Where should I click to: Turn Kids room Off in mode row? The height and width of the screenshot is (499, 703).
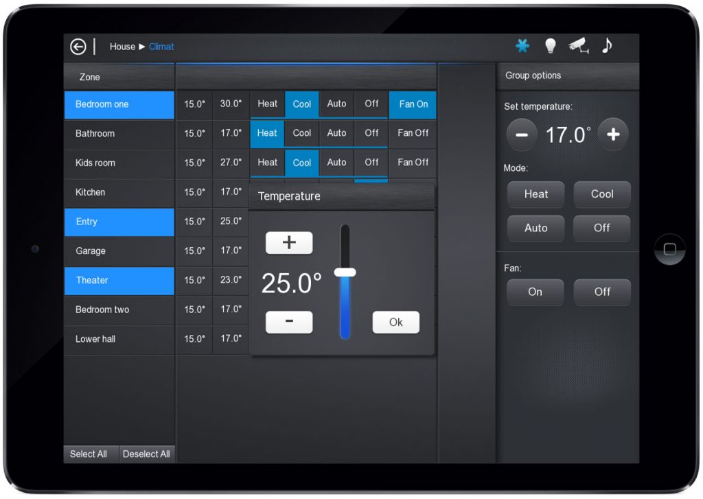(x=371, y=163)
